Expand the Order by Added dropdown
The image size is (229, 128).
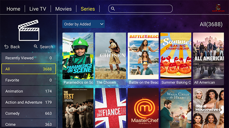[x=83, y=24]
